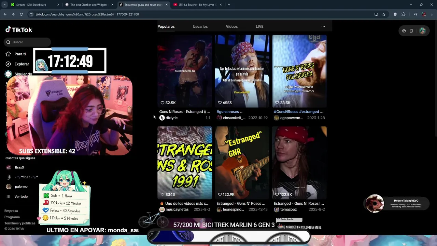Expand the Ver todo accounts list
437x246 pixels.
(x=21, y=196)
